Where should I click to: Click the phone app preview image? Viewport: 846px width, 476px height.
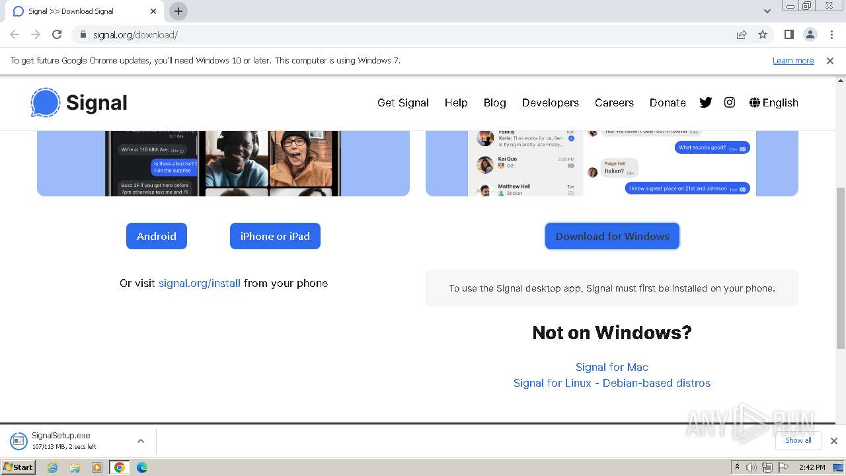[223, 163]
